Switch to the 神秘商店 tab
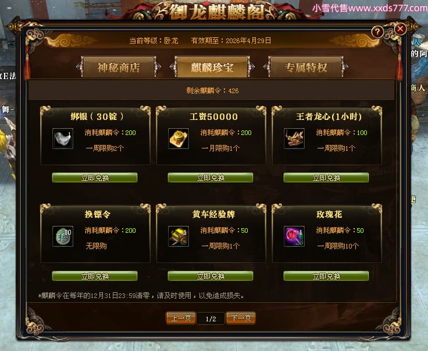The image size is (428, 351). [119, 67]
